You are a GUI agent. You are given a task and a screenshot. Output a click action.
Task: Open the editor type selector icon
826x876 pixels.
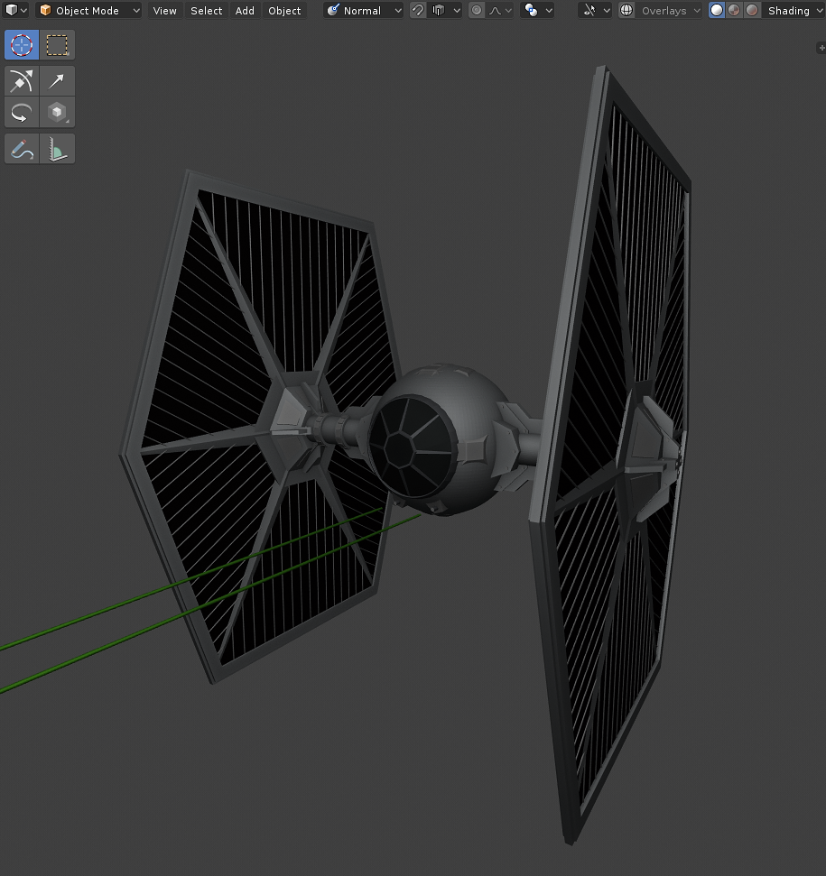pos(15,10)
